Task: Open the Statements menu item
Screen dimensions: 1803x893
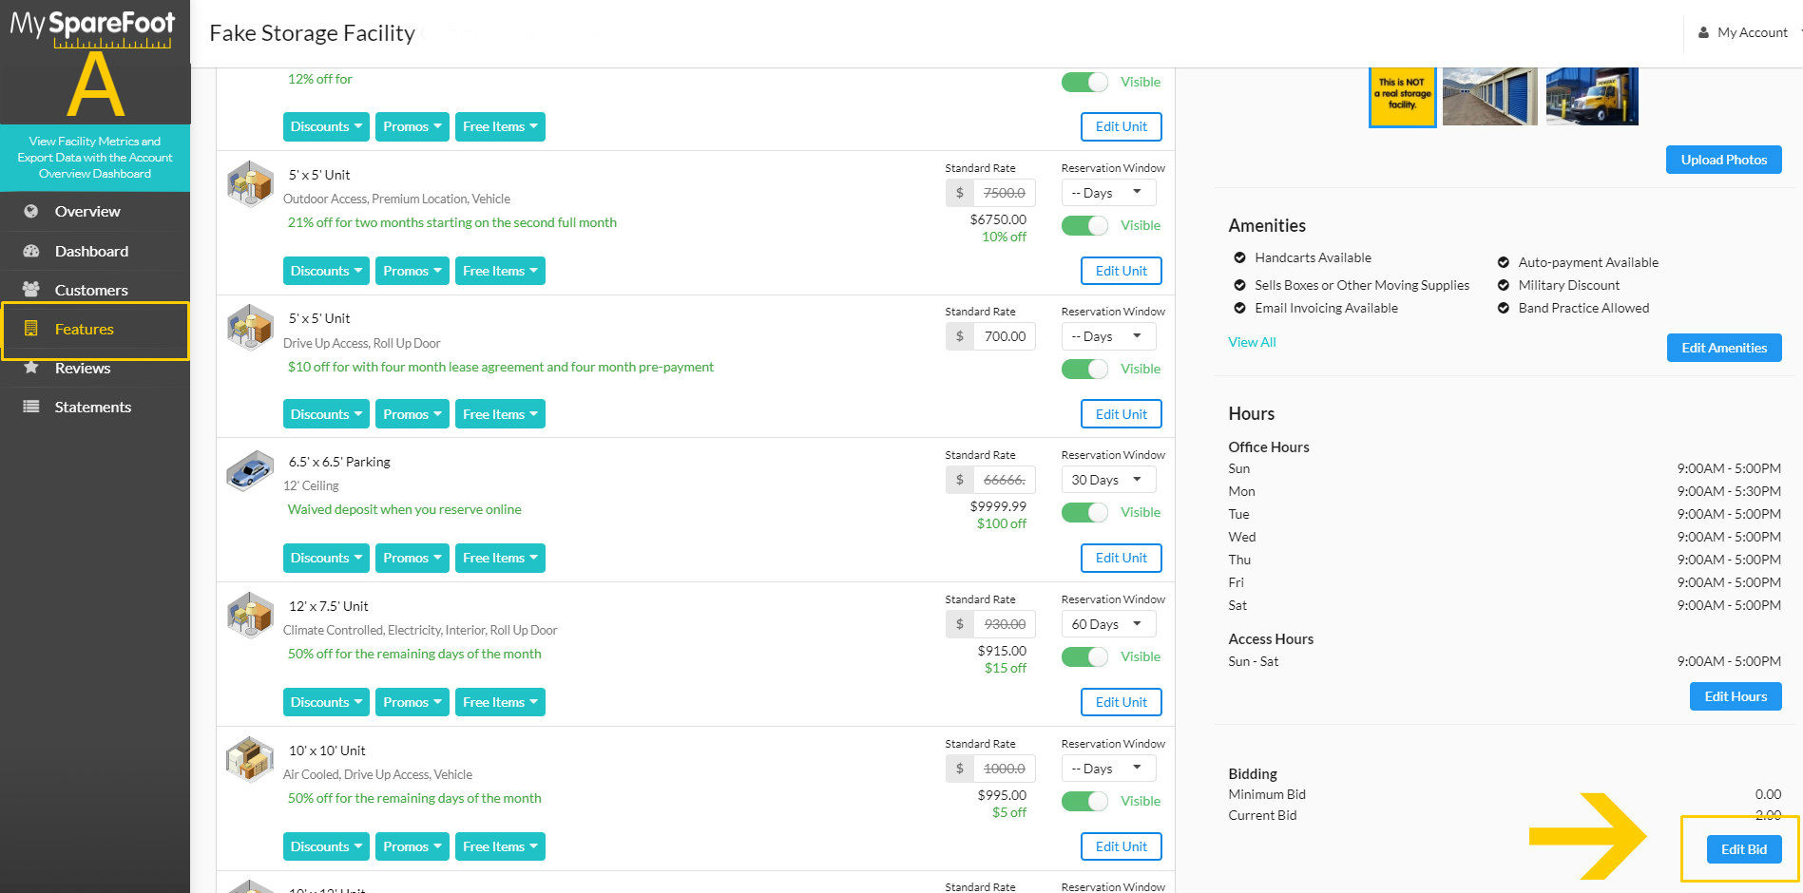Action: click(95, 407)
